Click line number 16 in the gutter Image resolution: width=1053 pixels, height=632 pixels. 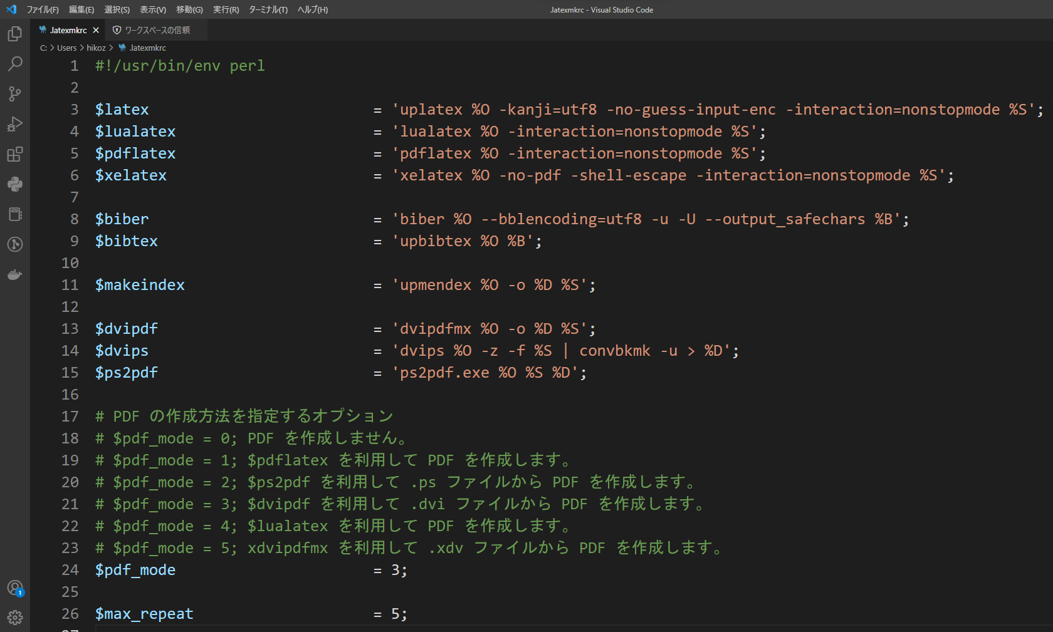click(70, 395)
